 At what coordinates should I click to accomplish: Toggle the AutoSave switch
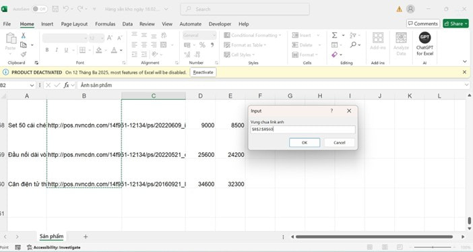(40, 9)
